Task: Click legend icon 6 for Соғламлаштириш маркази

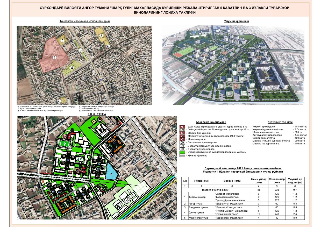Action: click(182, 142)
